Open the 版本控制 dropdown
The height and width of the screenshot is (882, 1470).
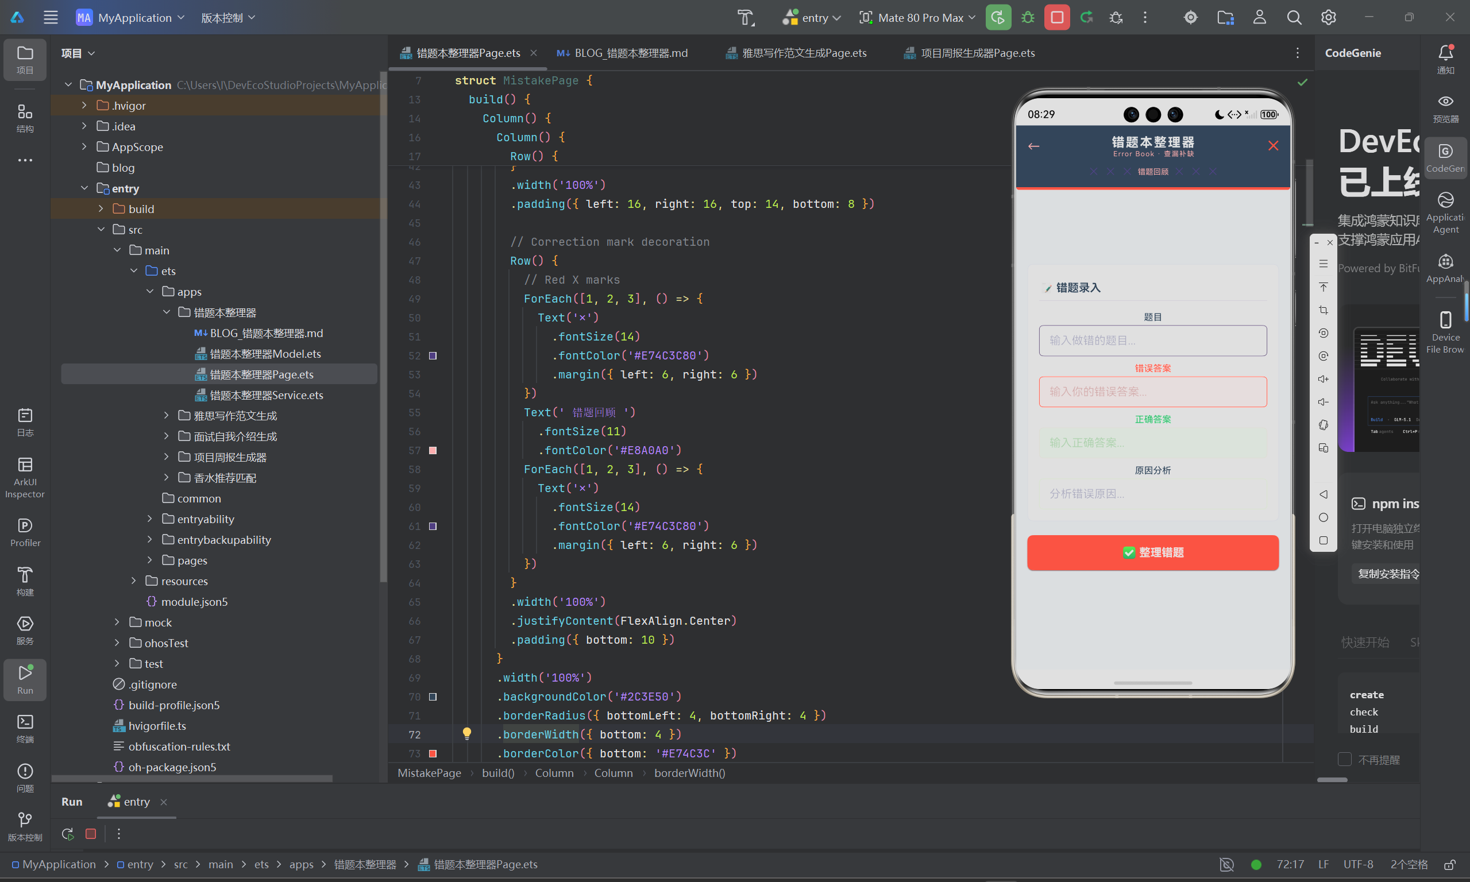(x=228, y=18)
